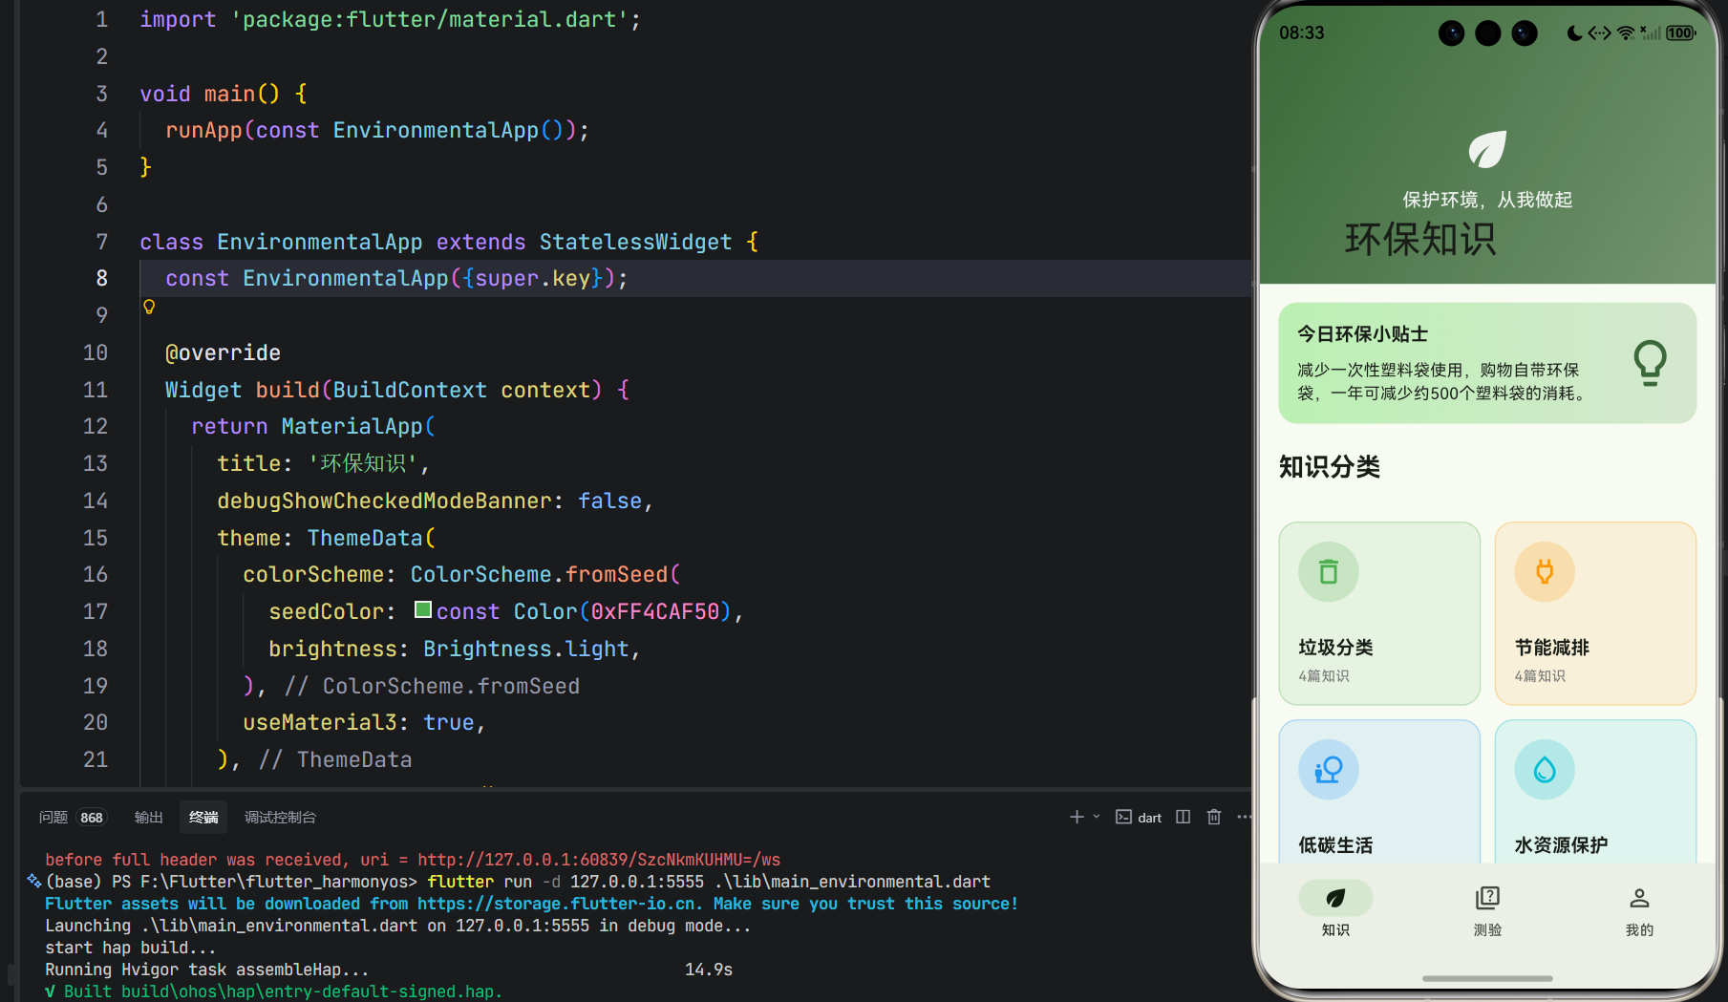Tap the plug icon on 节能减排 card
This screenshot has height=1002, width=1728.
(x=1545, y=572)
